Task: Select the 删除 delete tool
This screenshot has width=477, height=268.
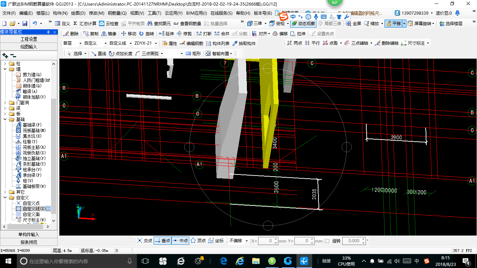Action: pos(71,33)
